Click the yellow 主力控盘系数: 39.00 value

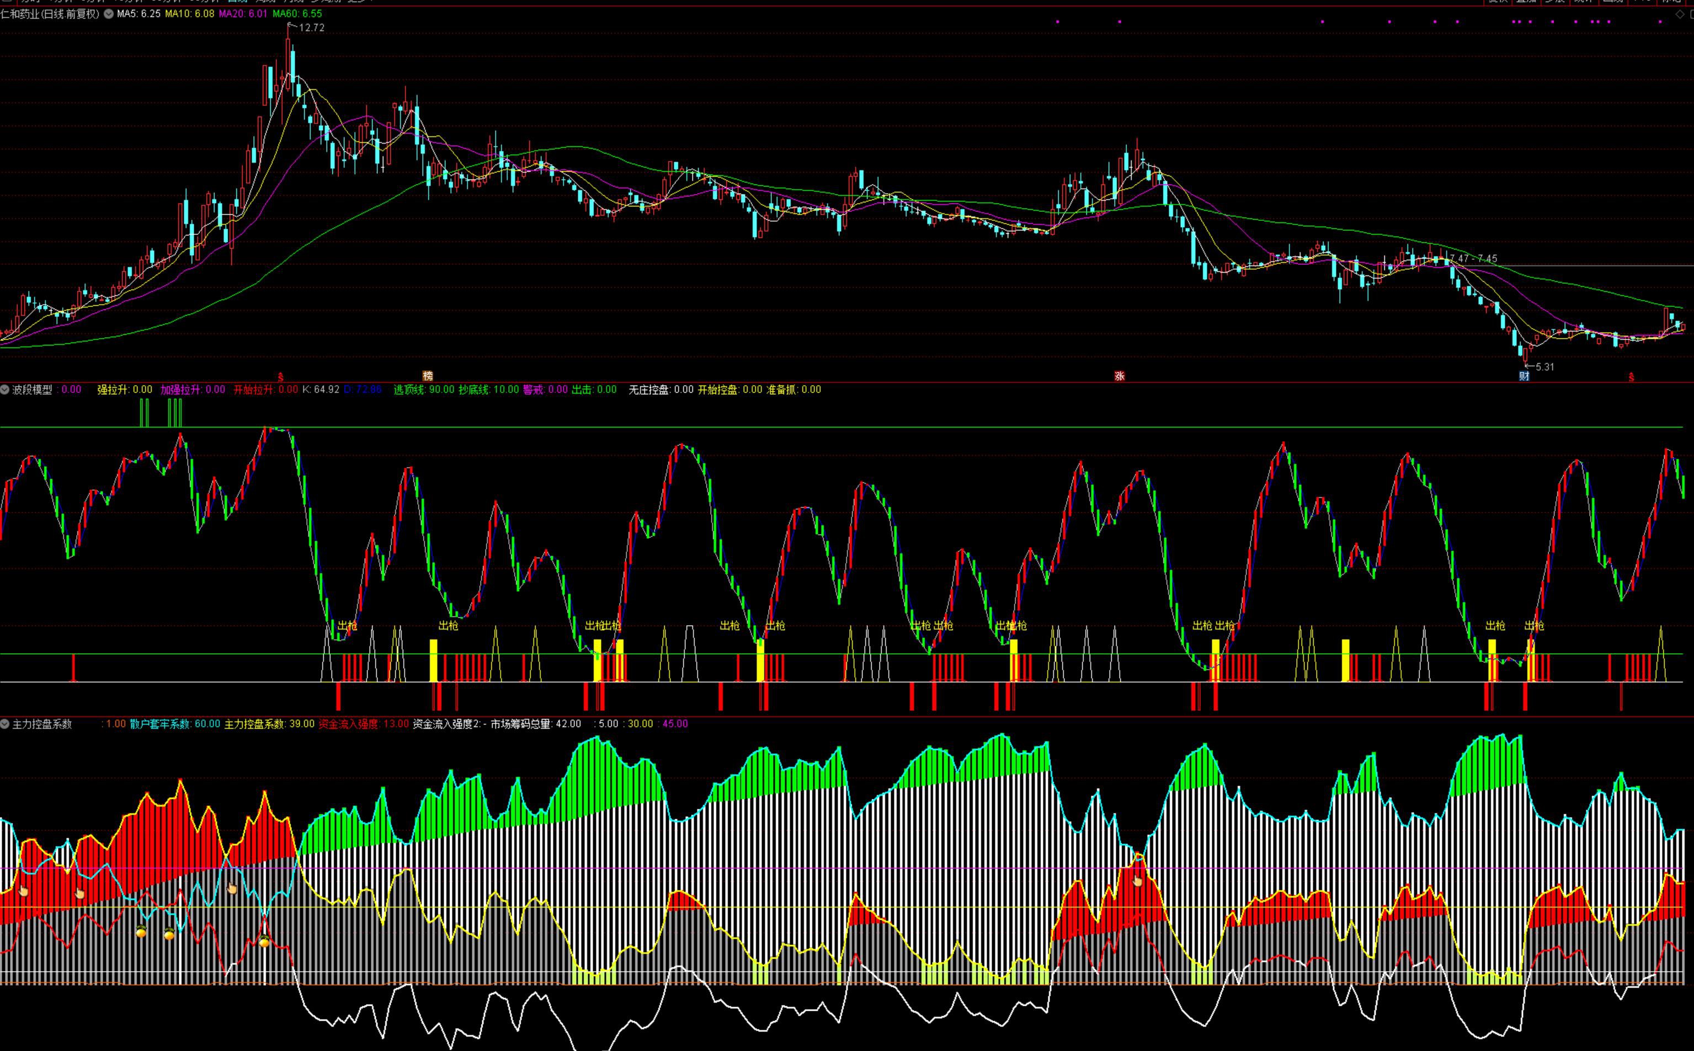(269, 724)
